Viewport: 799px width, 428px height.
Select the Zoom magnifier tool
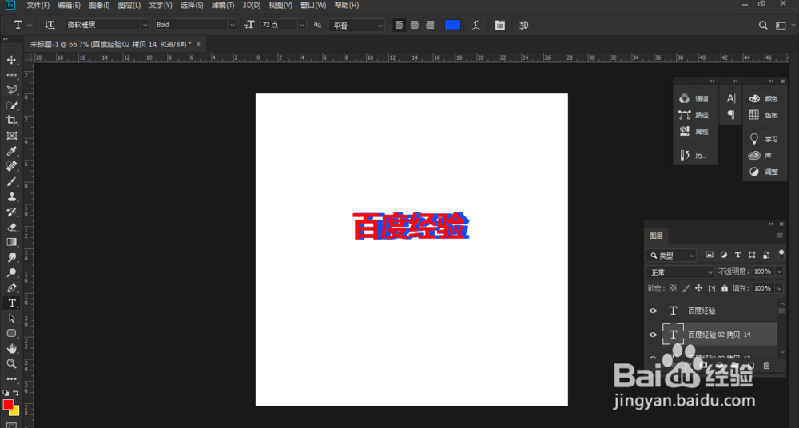12,364
